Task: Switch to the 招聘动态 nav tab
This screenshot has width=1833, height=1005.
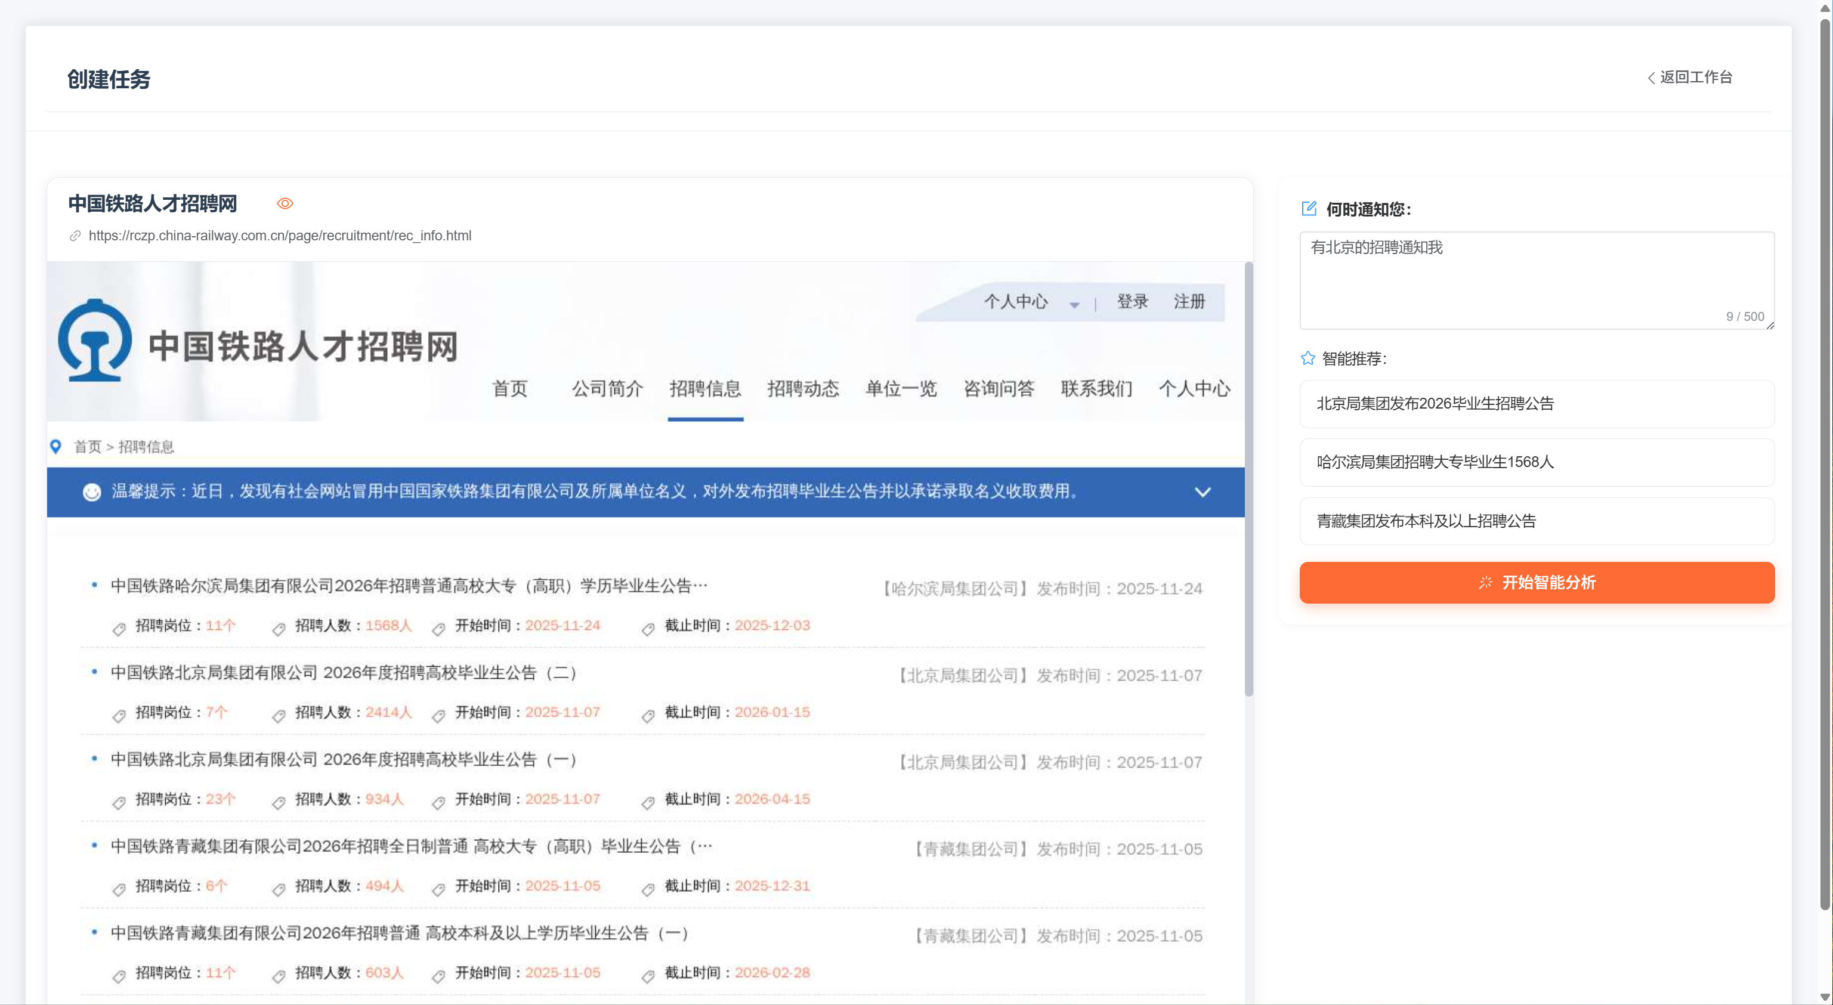Action: pos(803,389)
